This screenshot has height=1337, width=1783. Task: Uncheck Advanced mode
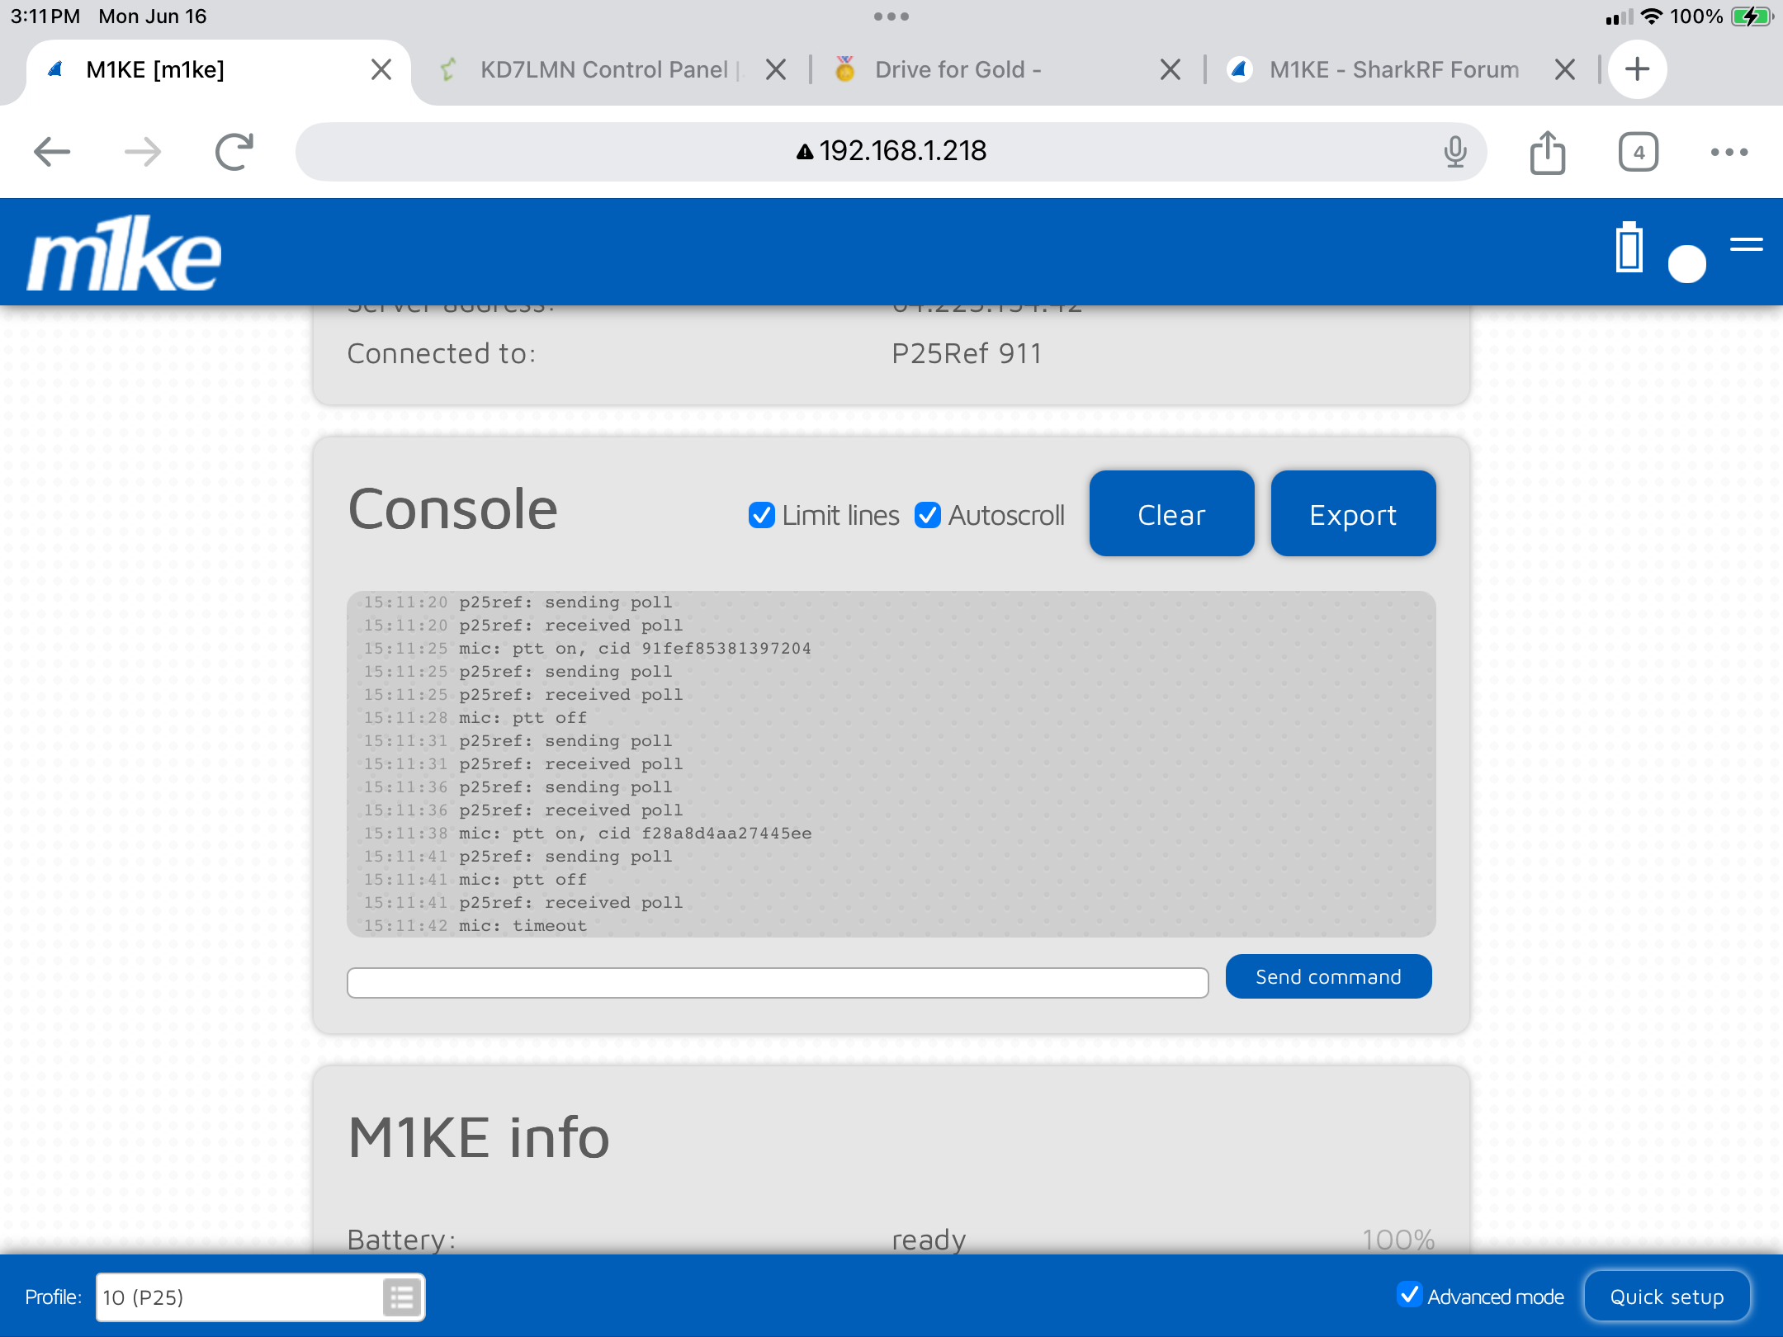tap(1409, 1295)
